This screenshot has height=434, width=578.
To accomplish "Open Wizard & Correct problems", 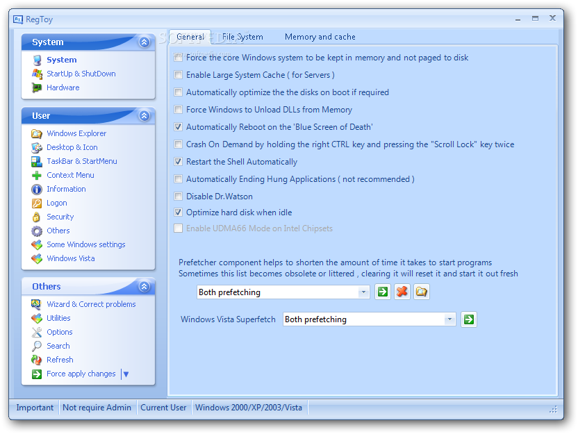I will click(x=91, y=304).
